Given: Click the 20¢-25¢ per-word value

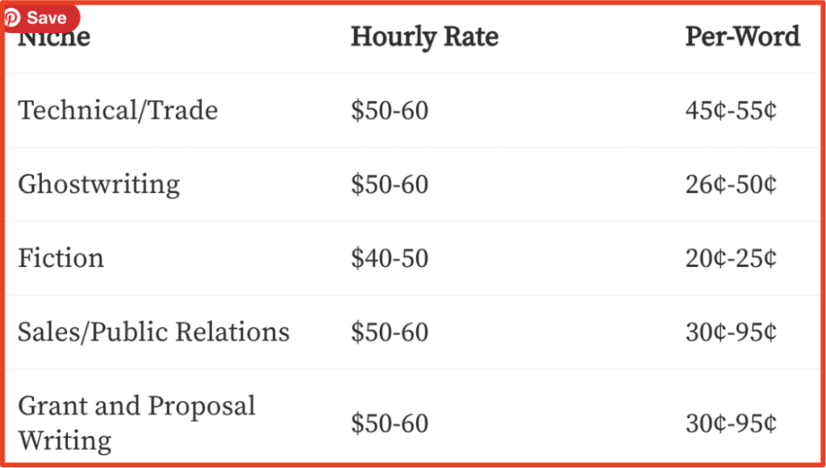Looking at the screenshot, I should (731, 259).
